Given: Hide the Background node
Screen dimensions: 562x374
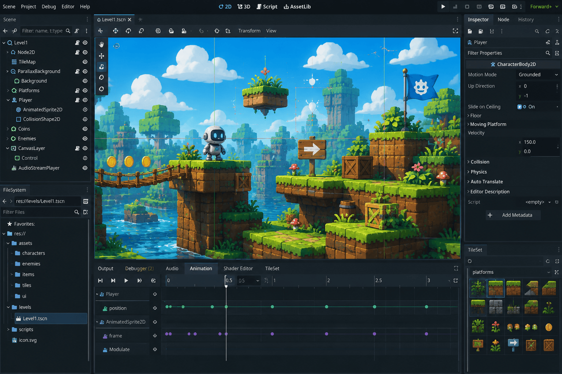Looking at the screenshot, I should (x=85, y=81).
